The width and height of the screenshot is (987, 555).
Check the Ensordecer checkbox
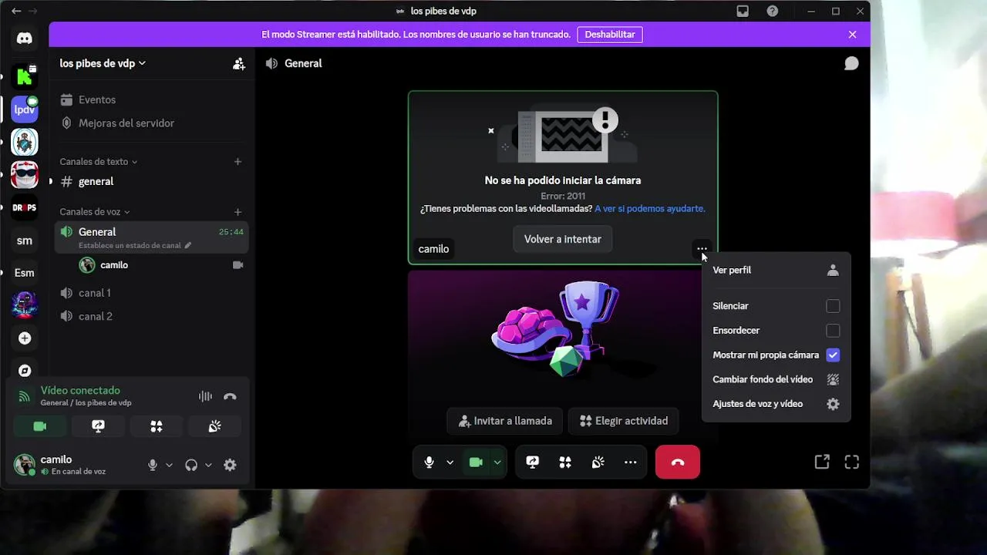833,331
